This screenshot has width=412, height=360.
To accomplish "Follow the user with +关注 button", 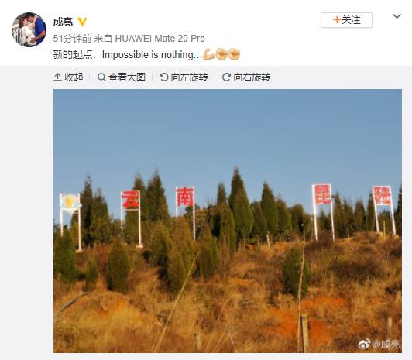I will (x=346, y=20).
